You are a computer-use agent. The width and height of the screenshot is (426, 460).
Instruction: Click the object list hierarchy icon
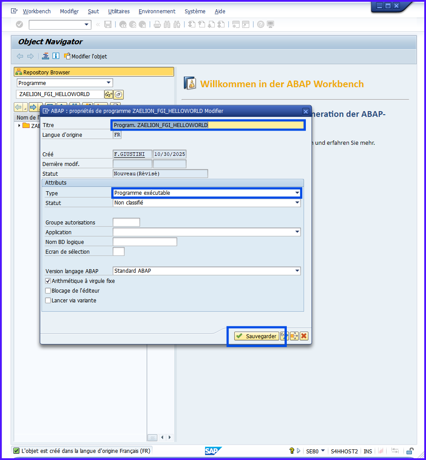tap(46, 56)
